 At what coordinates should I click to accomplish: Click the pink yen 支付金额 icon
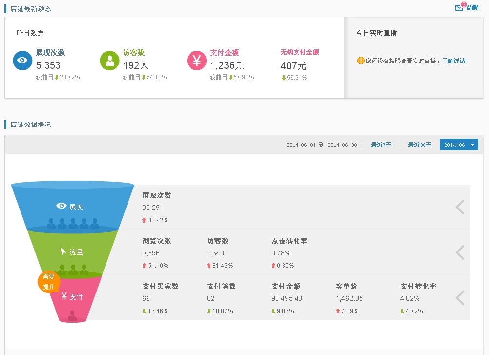coord(196,61)
